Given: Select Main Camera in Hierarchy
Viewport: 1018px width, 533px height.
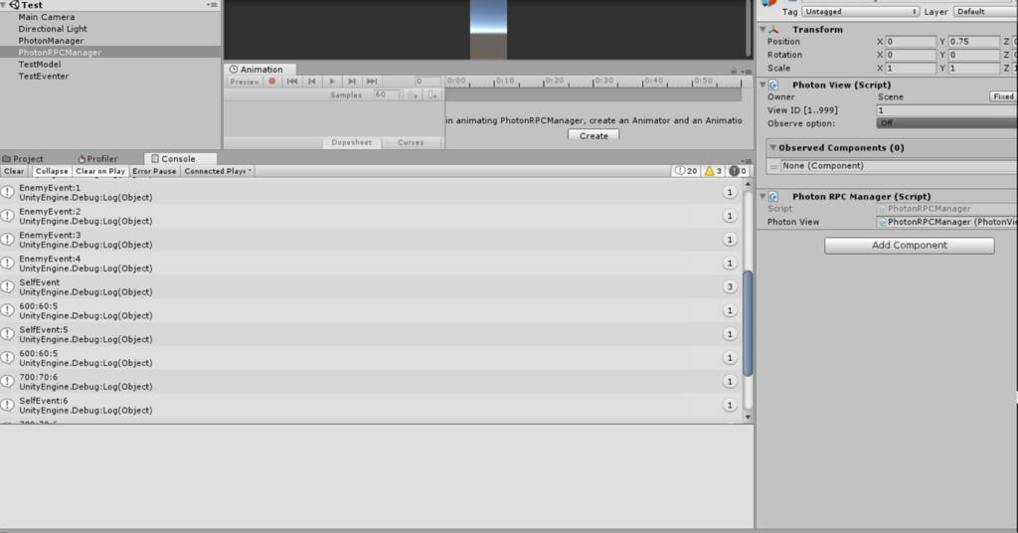Looking at the screenshot, I should (46, 17).
